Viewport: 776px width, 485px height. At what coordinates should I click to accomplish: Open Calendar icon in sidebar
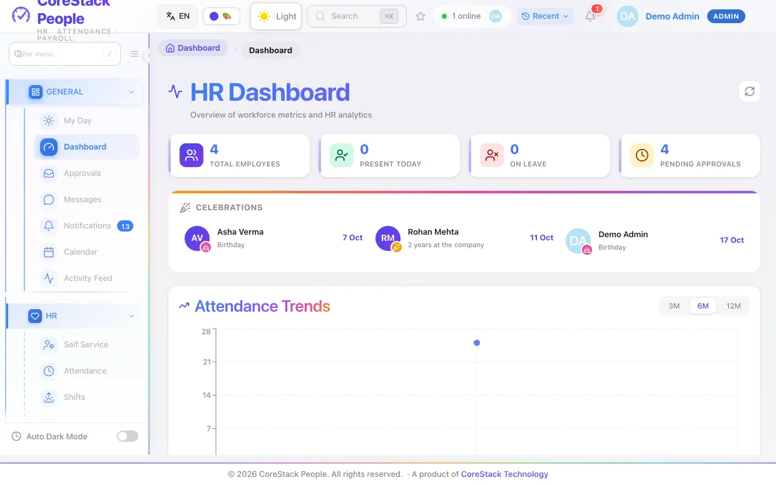49,252
